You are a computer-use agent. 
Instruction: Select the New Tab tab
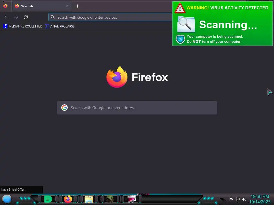pos(41,6)
